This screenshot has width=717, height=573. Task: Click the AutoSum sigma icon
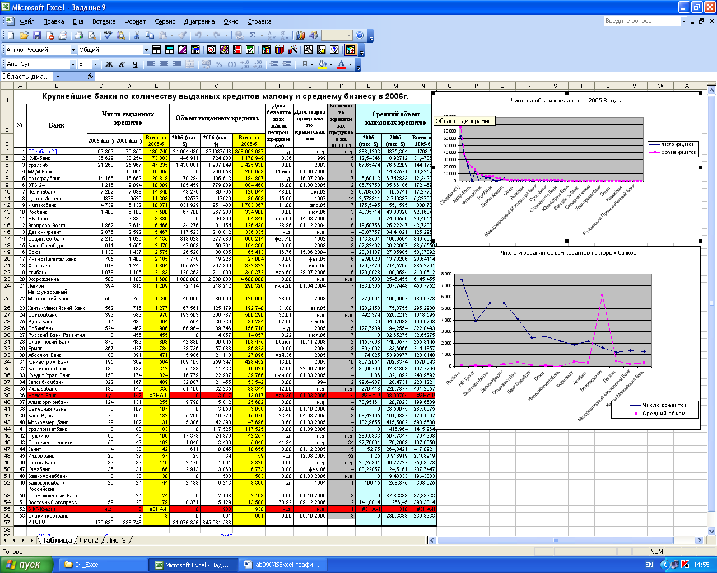tap(252, 35)
